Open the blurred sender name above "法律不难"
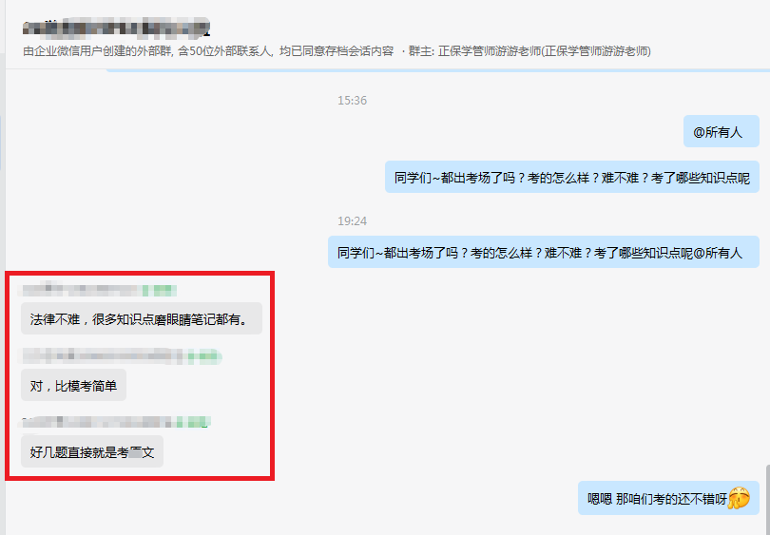 click(x=80, y=291)
